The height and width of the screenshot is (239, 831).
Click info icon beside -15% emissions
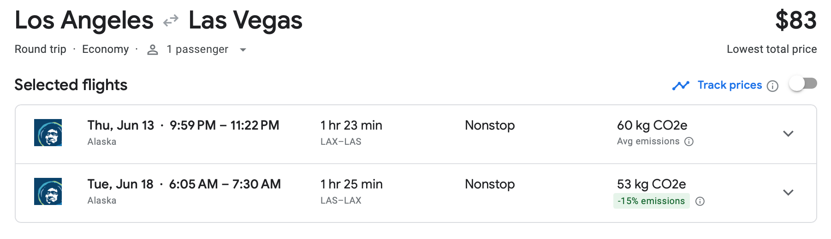700,201
